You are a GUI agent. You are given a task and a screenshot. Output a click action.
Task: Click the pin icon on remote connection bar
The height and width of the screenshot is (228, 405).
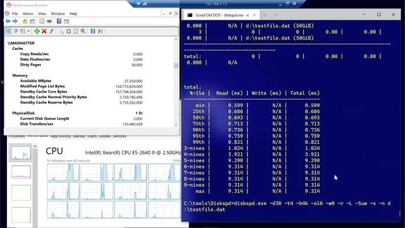coord(139,4)
